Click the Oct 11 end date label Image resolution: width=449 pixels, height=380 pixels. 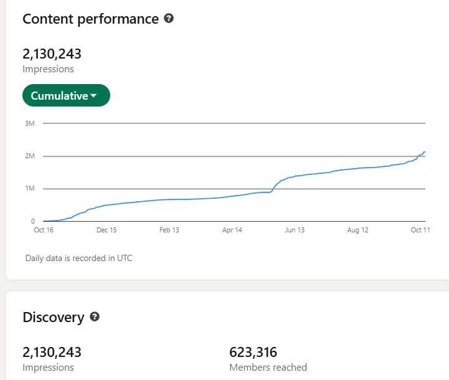point(420,230)
